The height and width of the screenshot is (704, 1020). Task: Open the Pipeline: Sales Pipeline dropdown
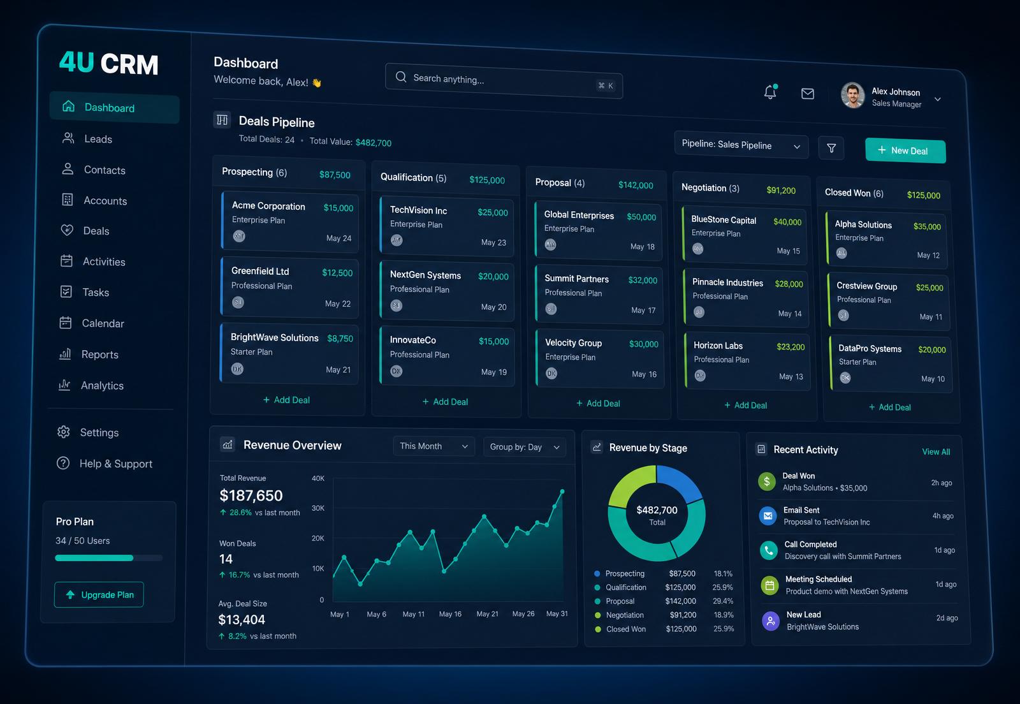(741, 145)
